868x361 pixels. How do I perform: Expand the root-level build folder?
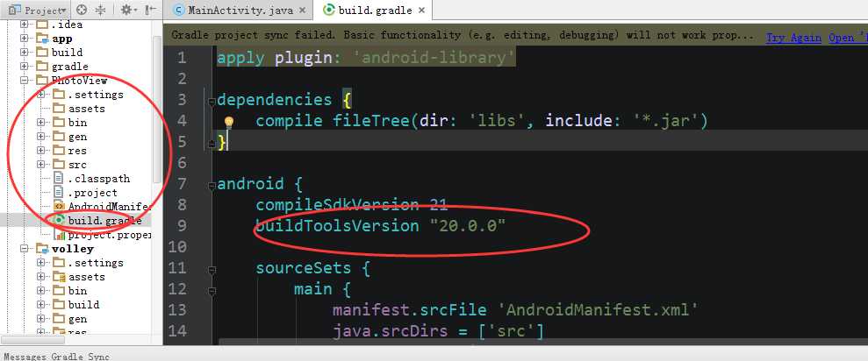click(24, 52)
